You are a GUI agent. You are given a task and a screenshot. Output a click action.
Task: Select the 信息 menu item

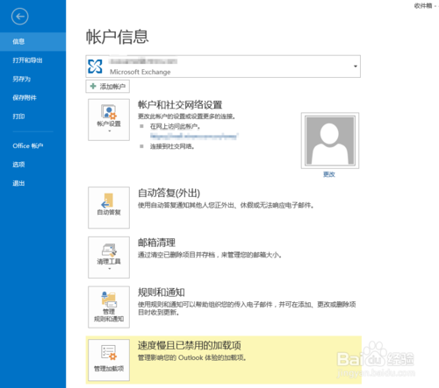tap(32, 41)
